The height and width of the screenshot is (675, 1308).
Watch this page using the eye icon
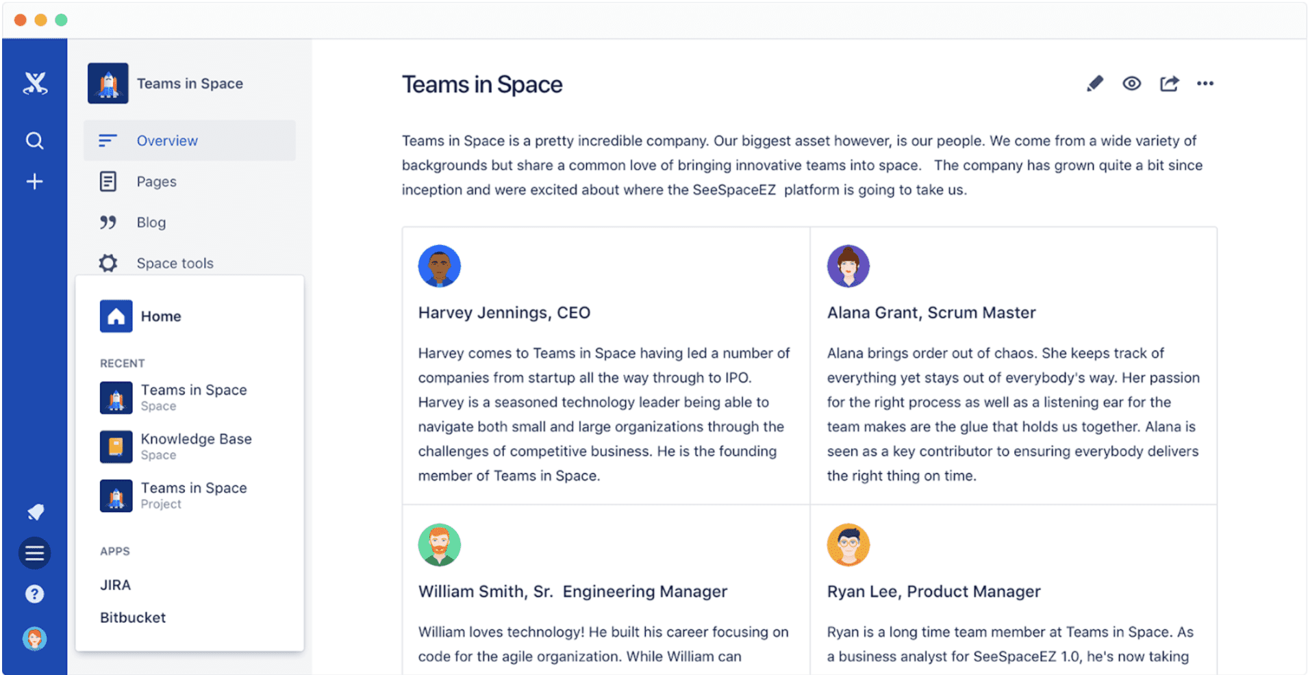click(x=1131, y=83)
